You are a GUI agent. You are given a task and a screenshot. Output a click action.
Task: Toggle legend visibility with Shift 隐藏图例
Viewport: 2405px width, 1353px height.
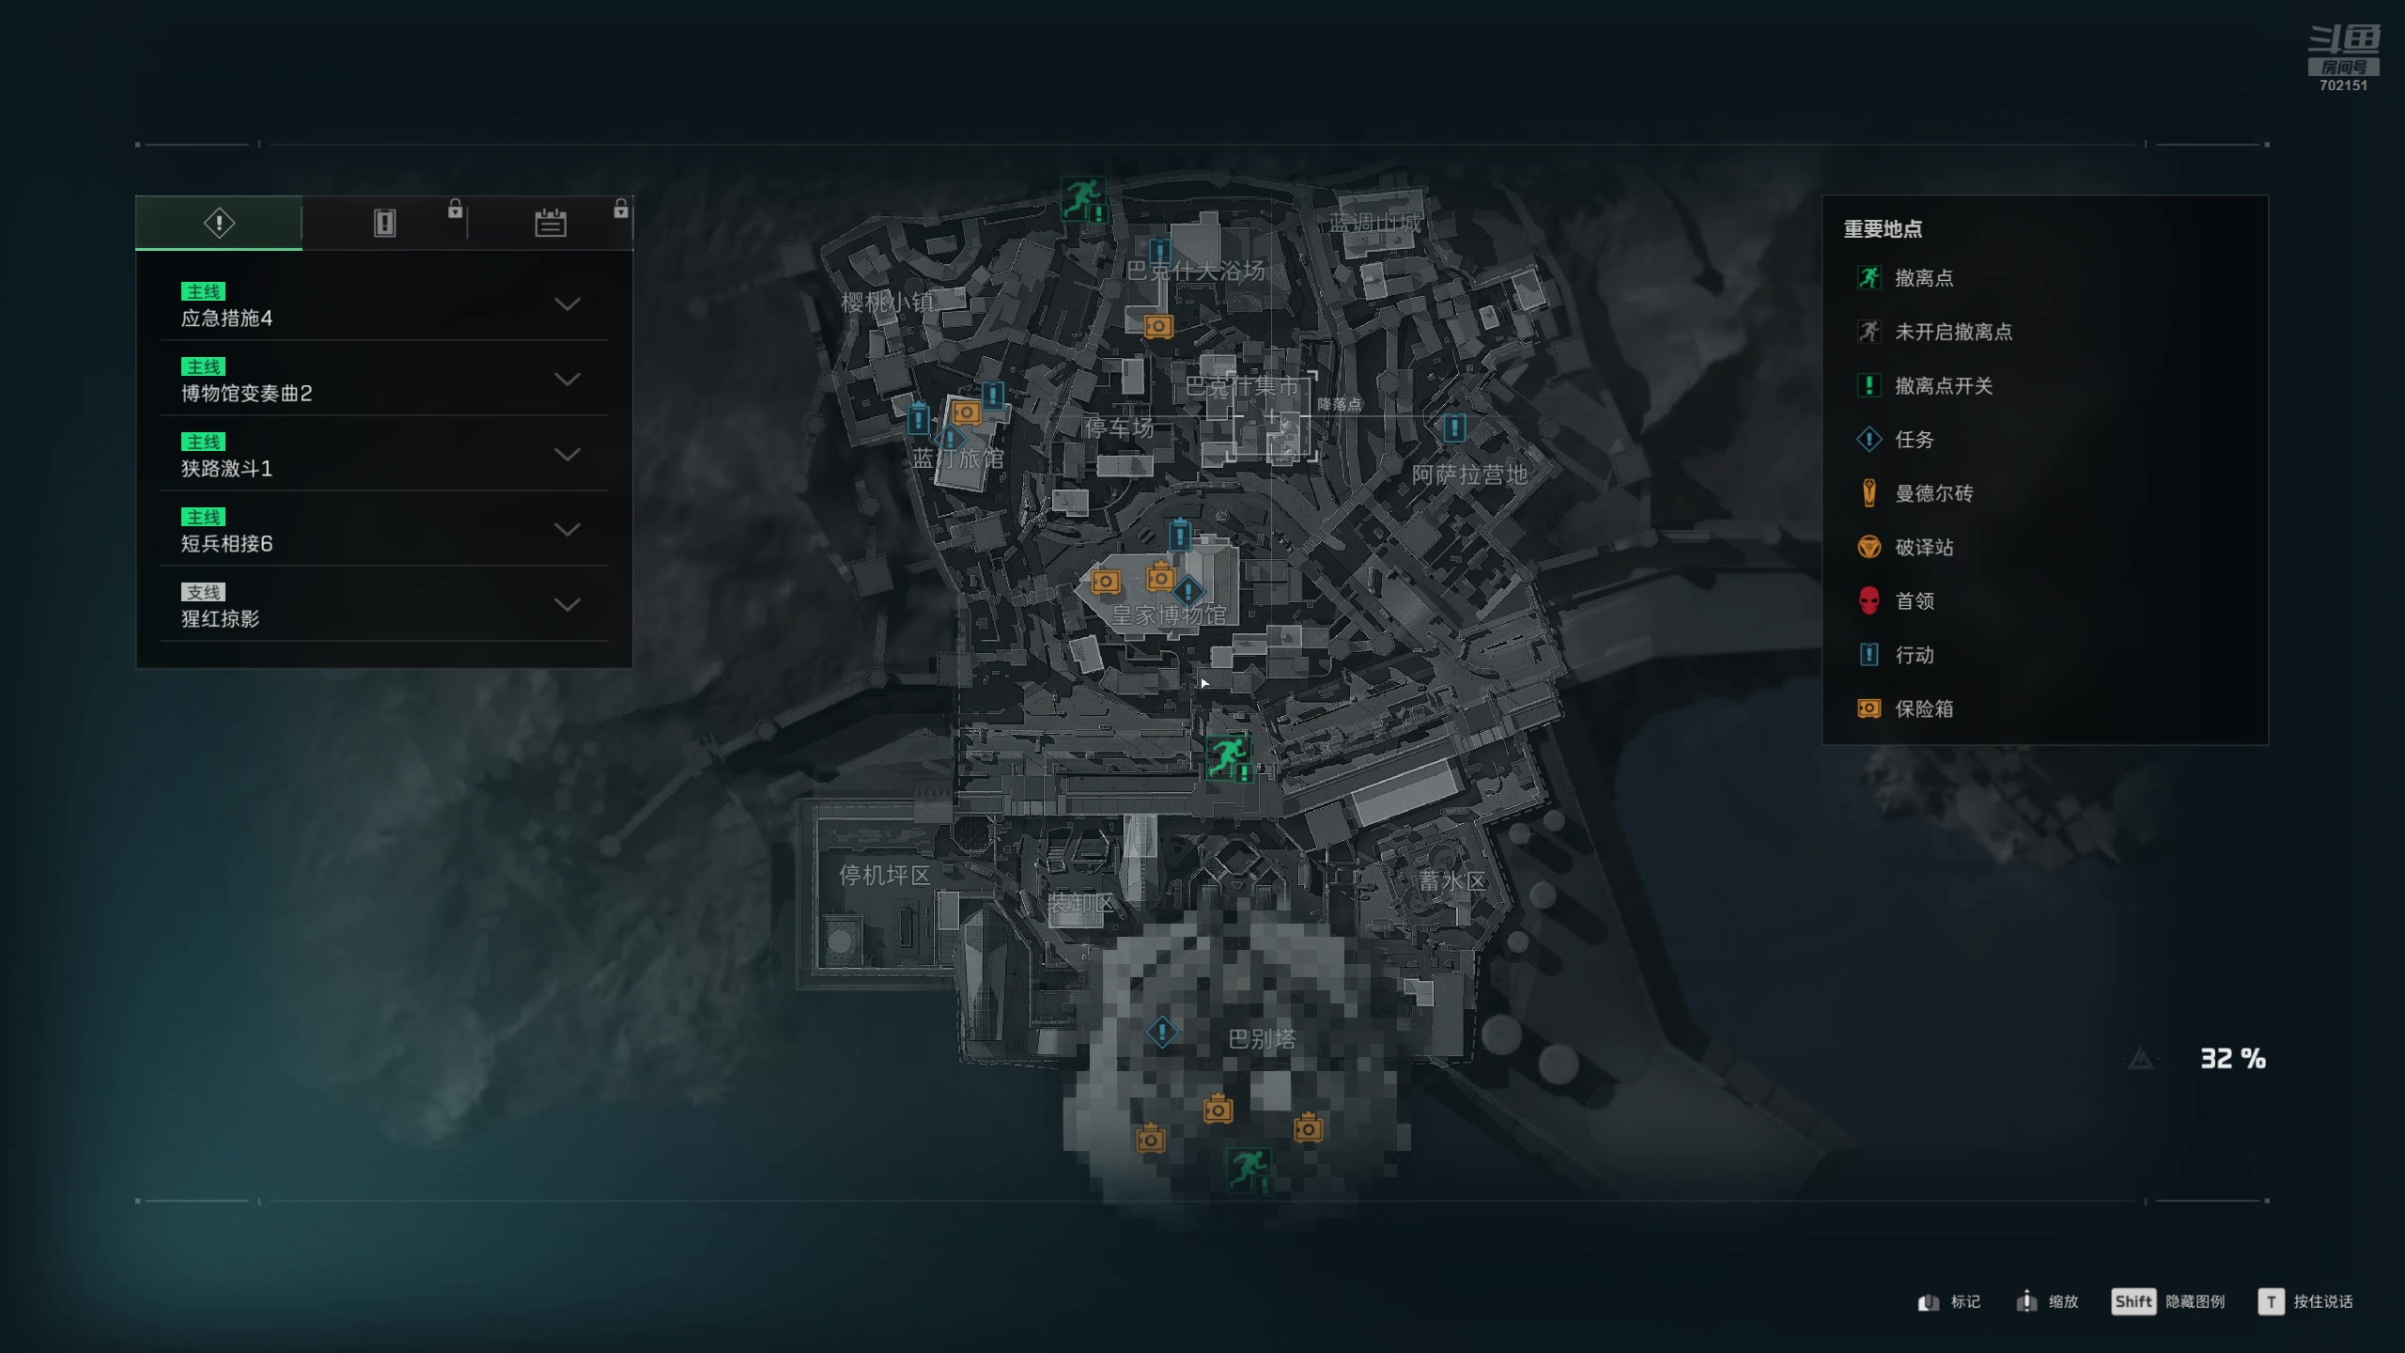(x=2167, y=1301)
